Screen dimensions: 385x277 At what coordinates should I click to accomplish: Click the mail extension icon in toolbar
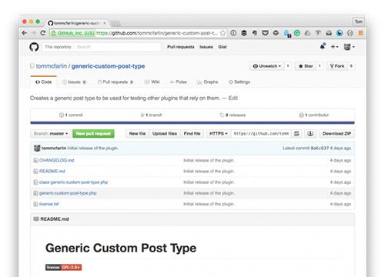329,33
